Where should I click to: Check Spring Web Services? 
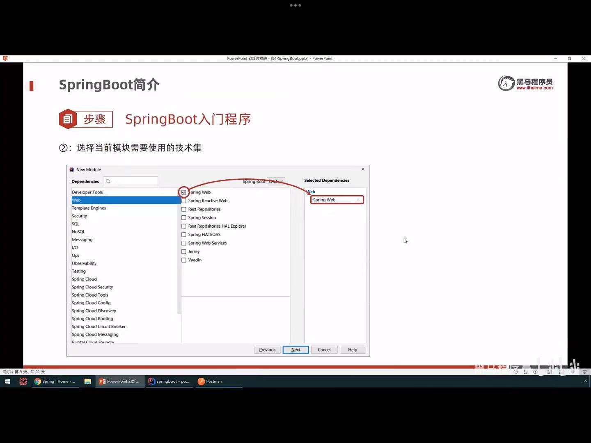(x=184, y=243)
